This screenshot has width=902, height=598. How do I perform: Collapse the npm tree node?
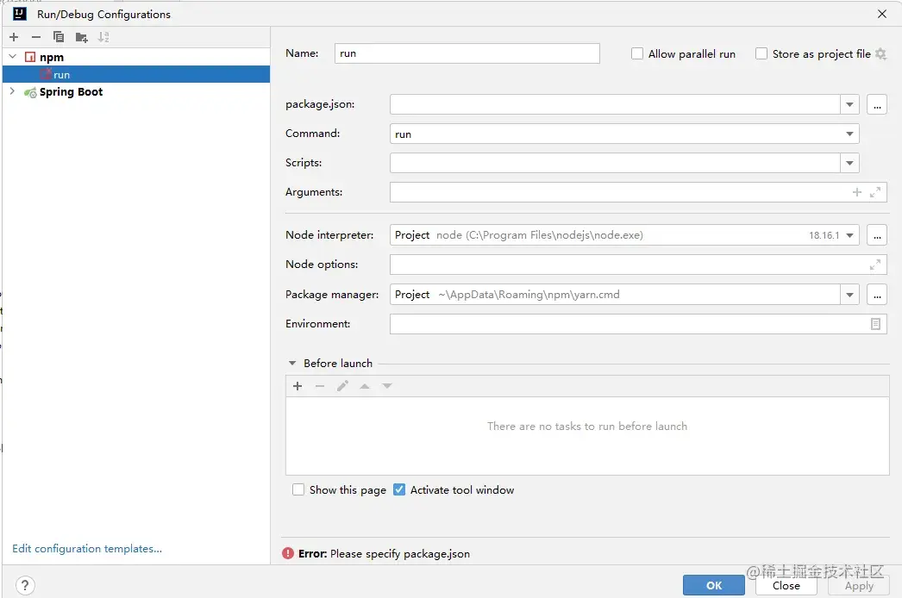tap(13, 56)
